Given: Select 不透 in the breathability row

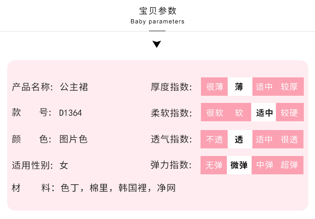Looking at the screenshot, I should point(214,139).
